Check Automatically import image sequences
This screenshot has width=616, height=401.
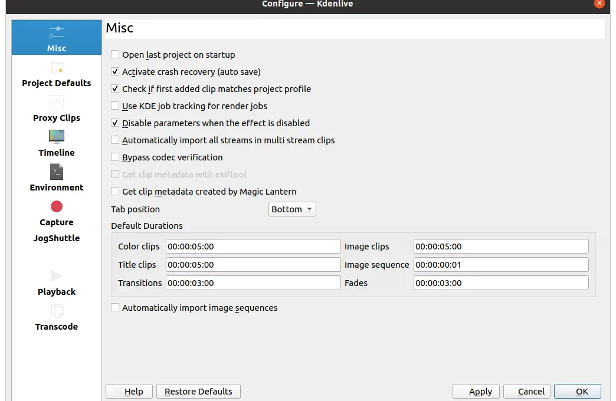click(x=115, y=307)
